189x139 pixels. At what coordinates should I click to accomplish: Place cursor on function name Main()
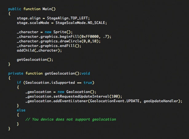click(x=49, y=9)
